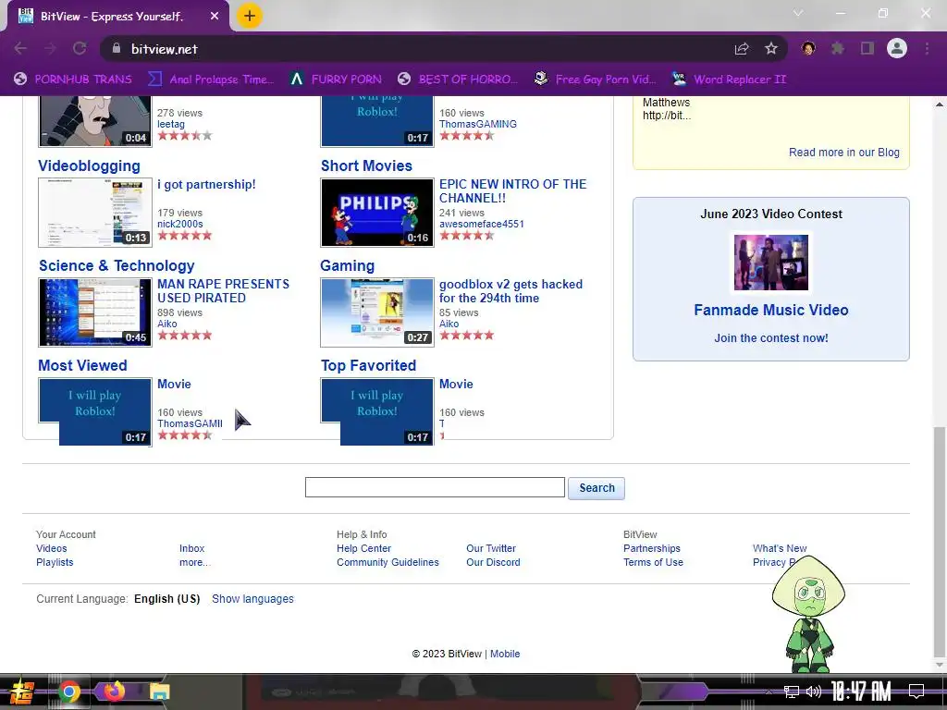Open the Start menu icon on taskbar
947x710 pixels.
[20, 692]
